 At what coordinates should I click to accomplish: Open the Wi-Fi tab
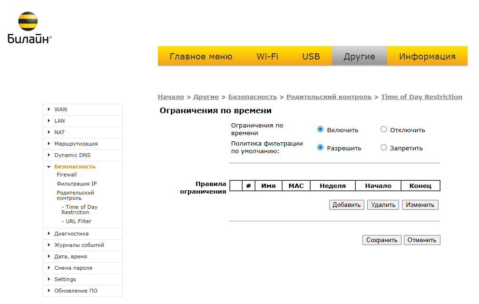coord(267,57)
